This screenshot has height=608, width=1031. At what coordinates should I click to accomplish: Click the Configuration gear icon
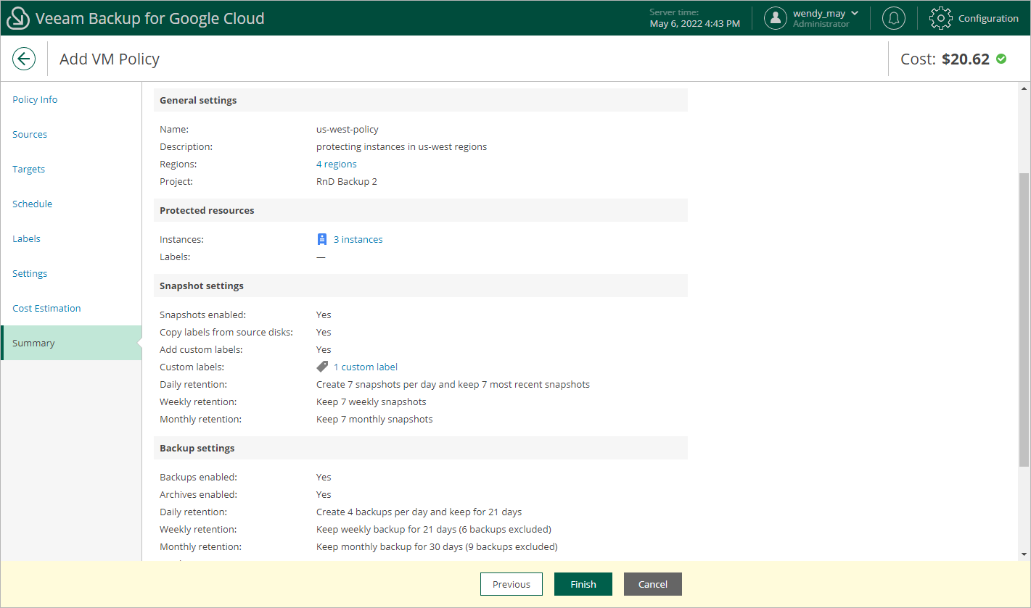[940, 18]
